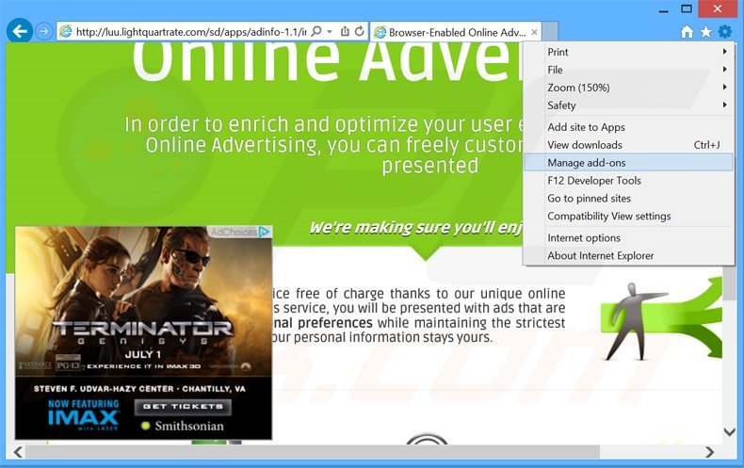The height and width of the screenshot is (468, 744).
Task: Click the Tools gear icon
Action: [x=725, y=32]
